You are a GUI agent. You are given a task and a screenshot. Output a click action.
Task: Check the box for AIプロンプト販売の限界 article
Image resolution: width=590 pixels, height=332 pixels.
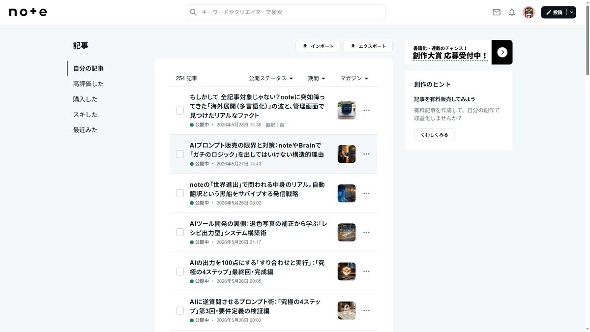[180, 154]
